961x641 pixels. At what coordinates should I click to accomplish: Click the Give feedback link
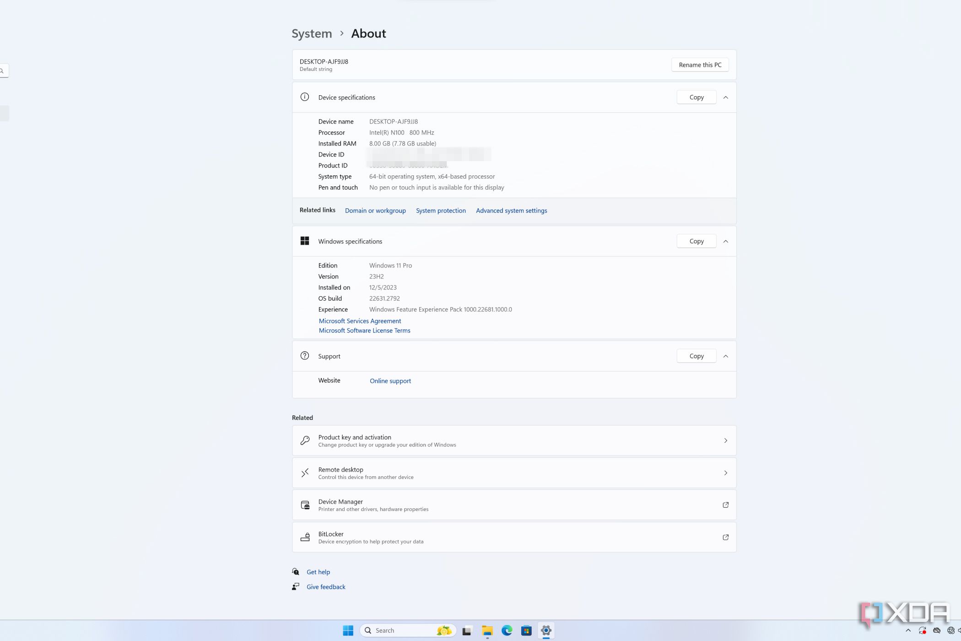326,587
